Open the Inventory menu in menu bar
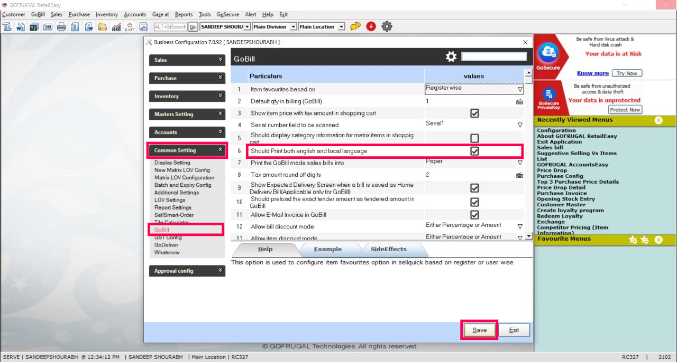677x362 pixels. tap(107, 14)
